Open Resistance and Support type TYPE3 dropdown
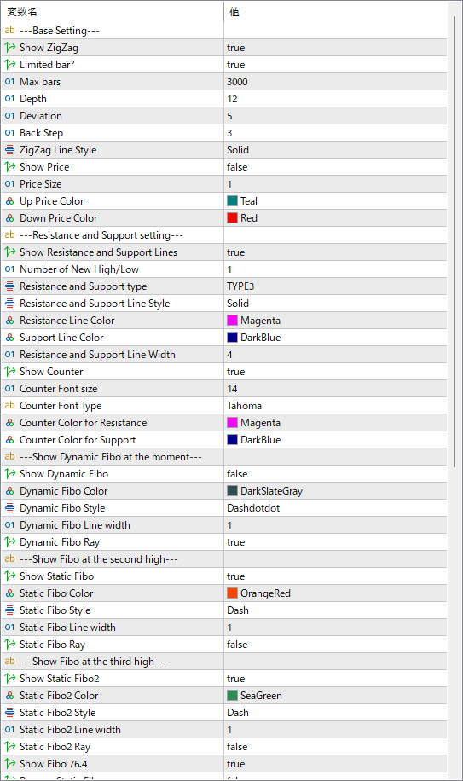Viewport: 463px width, 781px height. pos(335,286)
